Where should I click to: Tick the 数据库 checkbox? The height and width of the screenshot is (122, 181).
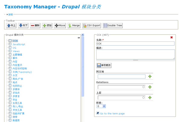pos(10,120)
